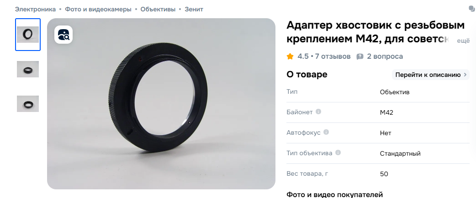Click the chat icon at top right edge

(x=473, y=9)
